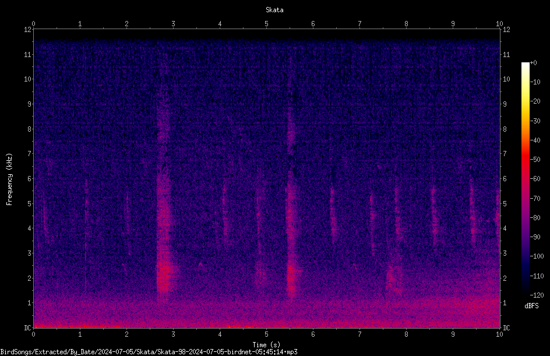Click the "3" tick on the bottom time axis
This screenshot has width=550, height=356.
pyautogui.click(x=173, y=334)
